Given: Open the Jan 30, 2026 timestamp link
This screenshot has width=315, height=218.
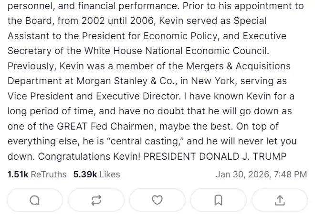Looking at the screenshot, I should pyautogui.click(x=261, y=174).
